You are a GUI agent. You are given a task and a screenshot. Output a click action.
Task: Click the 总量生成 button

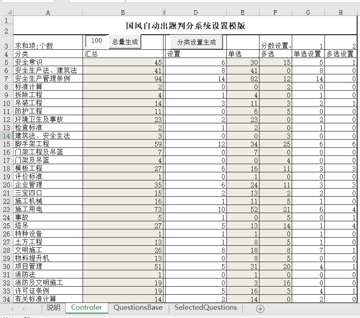coord(125,42)
